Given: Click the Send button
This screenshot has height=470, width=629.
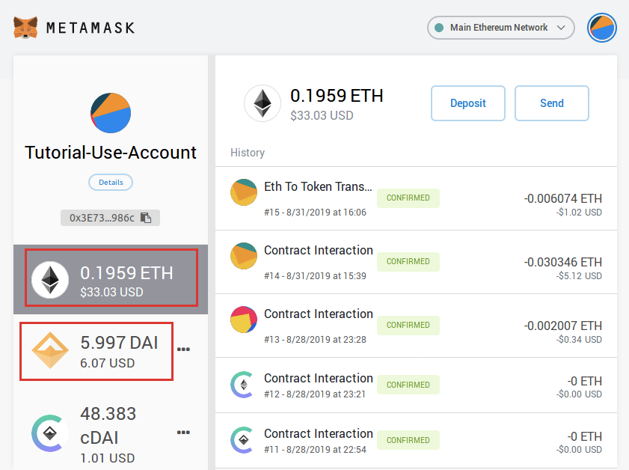Looking at the screenshot, I should point(551,103).
